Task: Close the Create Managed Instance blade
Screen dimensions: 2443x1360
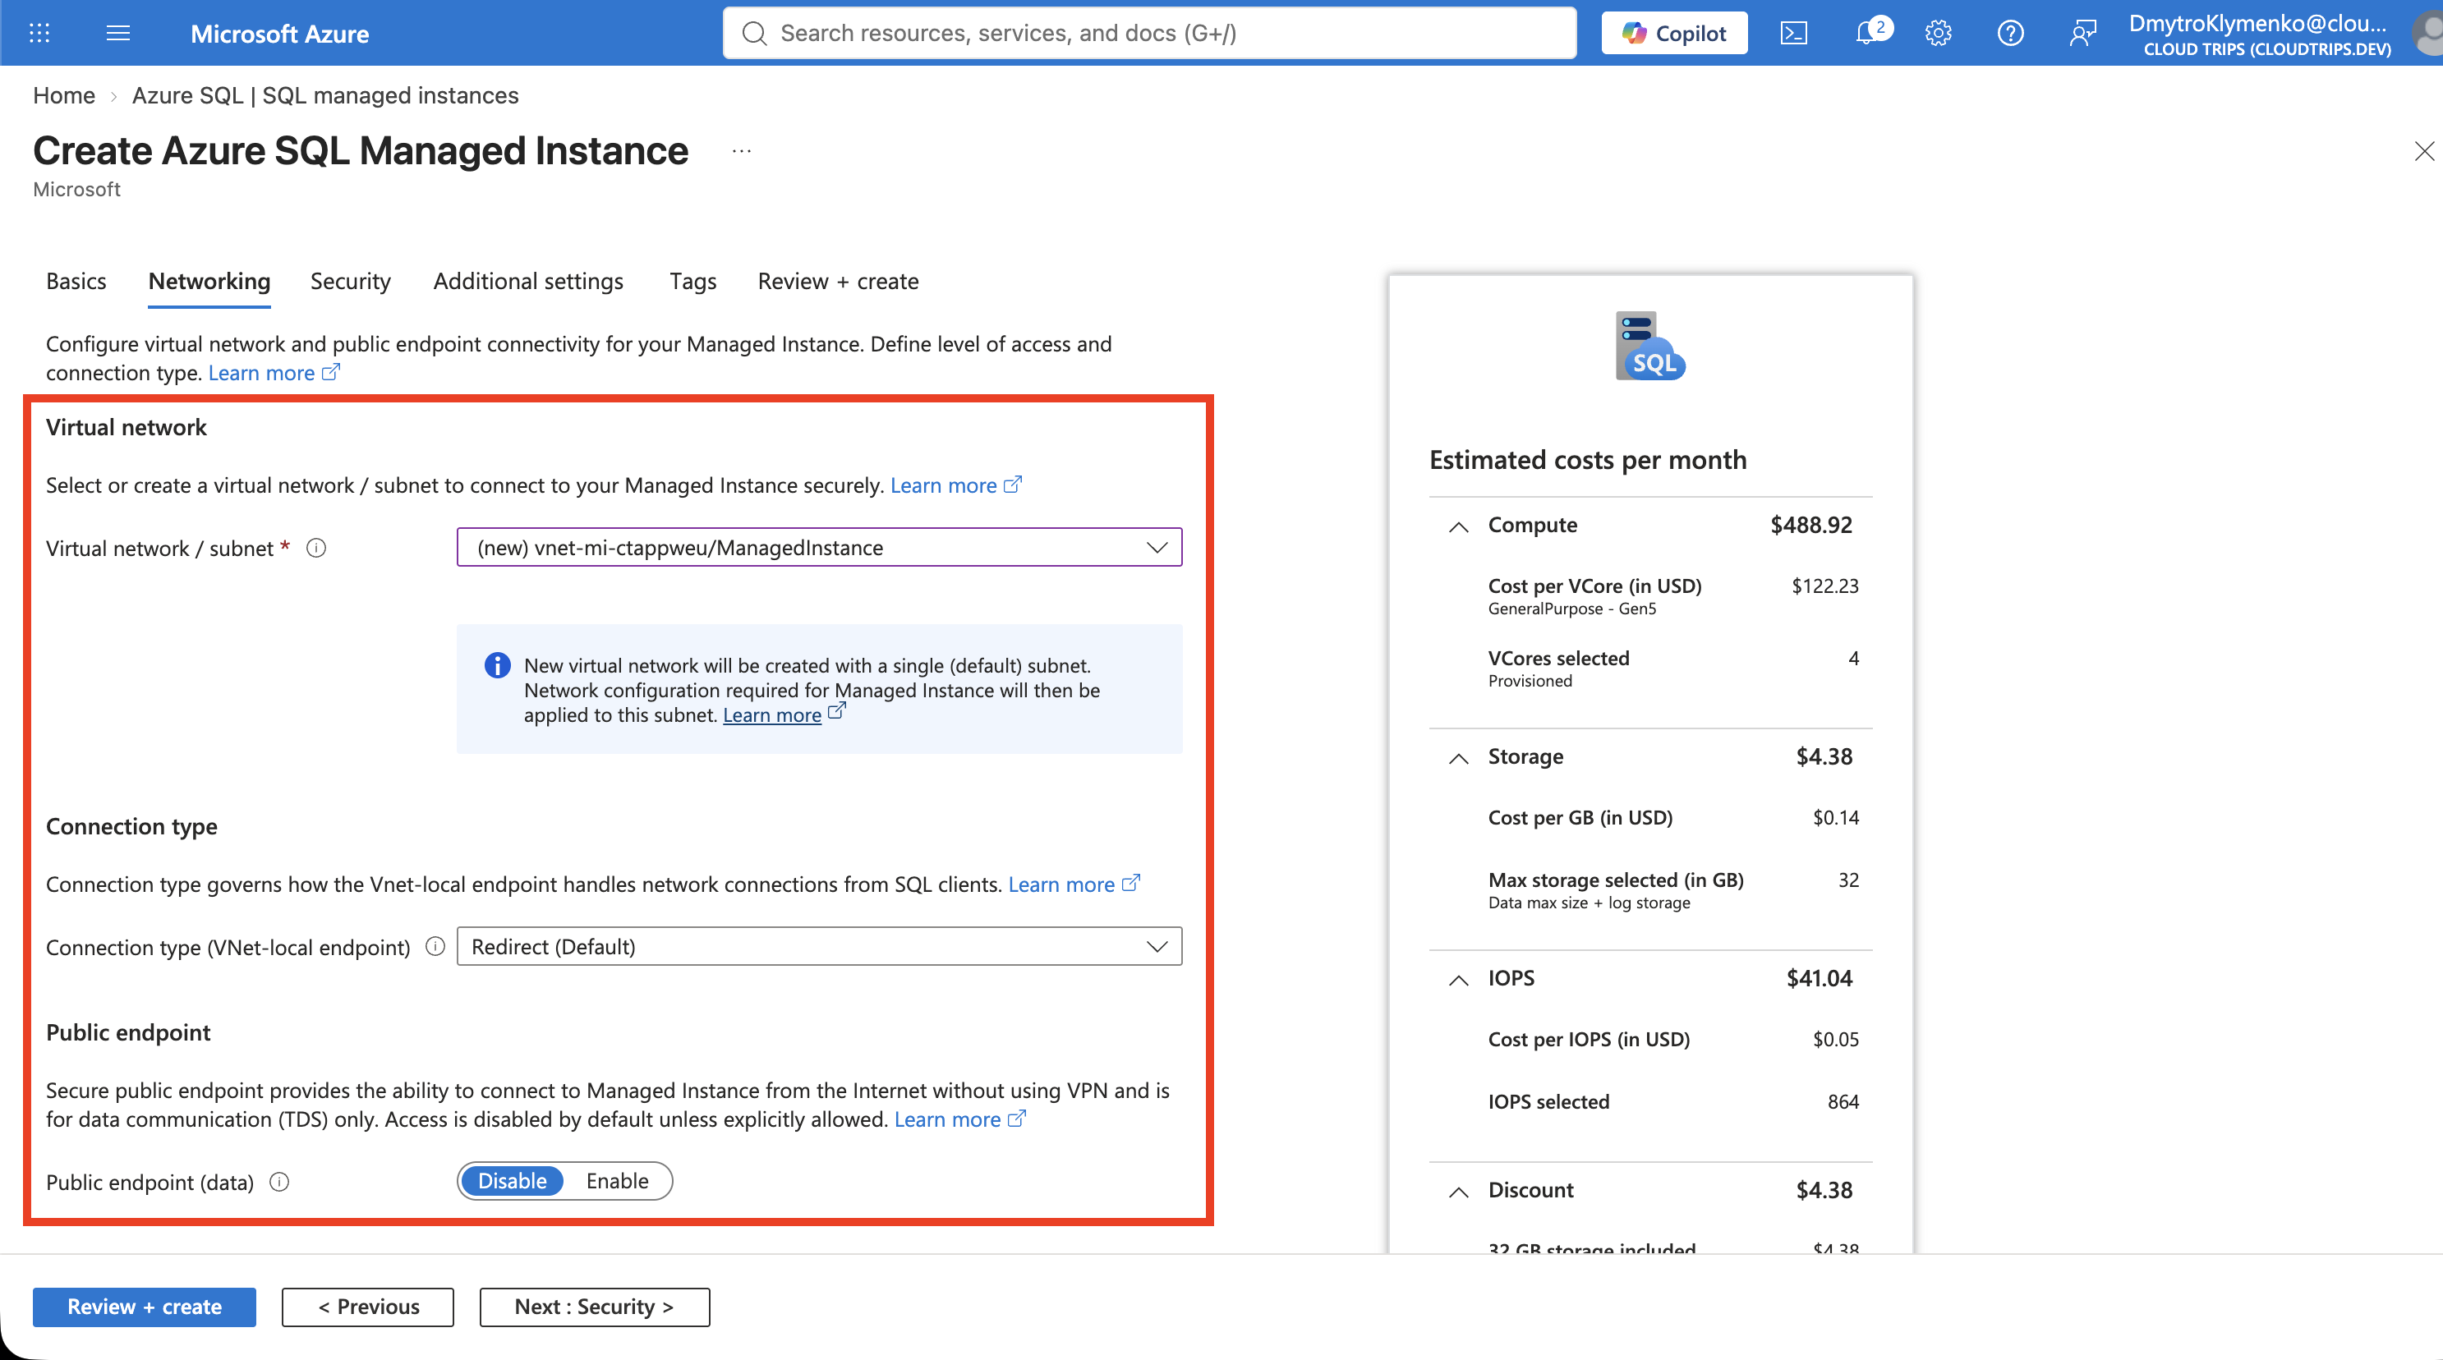Action: (x=2424, y=151)
